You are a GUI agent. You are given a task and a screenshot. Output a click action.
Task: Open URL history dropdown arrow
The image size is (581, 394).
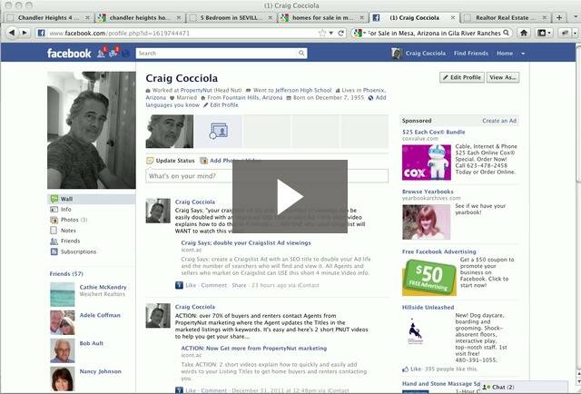pyautogui.click(x=330, y=33)
